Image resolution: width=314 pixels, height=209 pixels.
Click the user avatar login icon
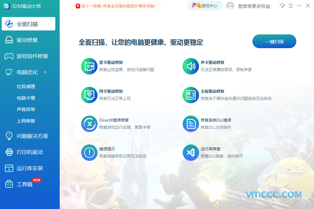(230, 6)
